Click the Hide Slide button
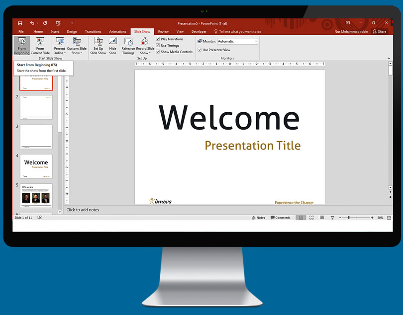 pos(113,45)
